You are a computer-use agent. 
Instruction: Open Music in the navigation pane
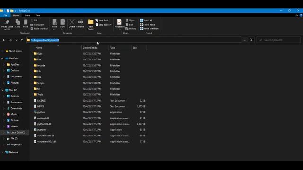[12, 114]
